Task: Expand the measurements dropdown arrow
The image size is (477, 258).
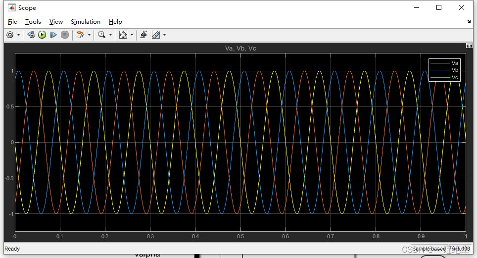Action: 165,35
